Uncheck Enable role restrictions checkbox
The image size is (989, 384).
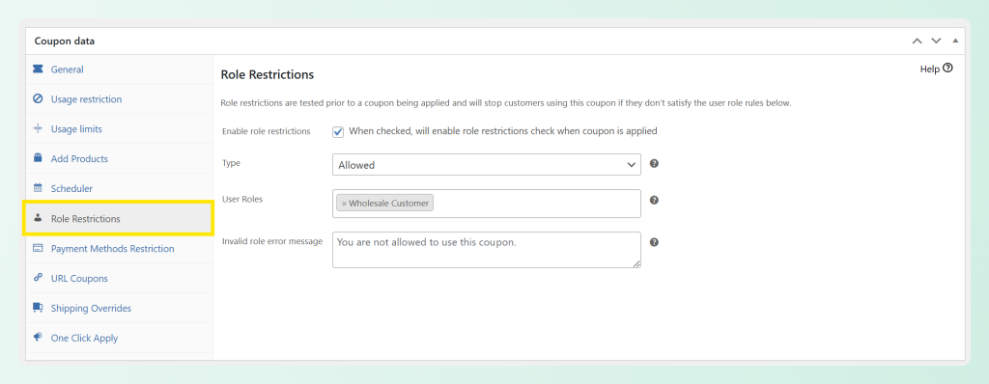pos(338,132)
